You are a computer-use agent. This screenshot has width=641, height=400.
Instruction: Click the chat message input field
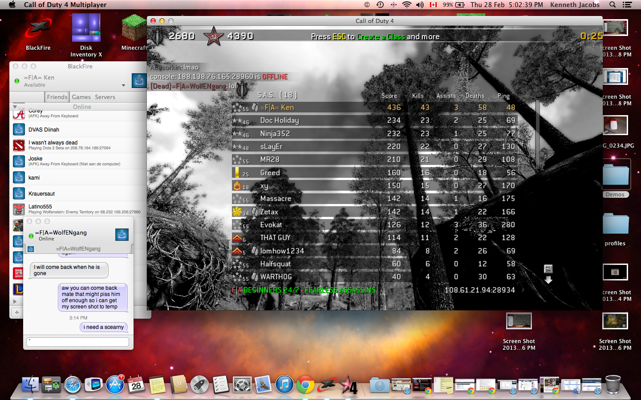(78, 342)
